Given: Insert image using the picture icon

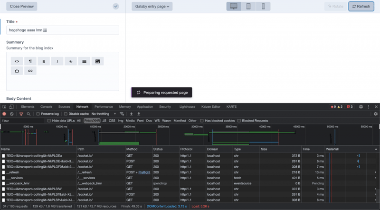Looking at the screenshot, I should 97,61.
